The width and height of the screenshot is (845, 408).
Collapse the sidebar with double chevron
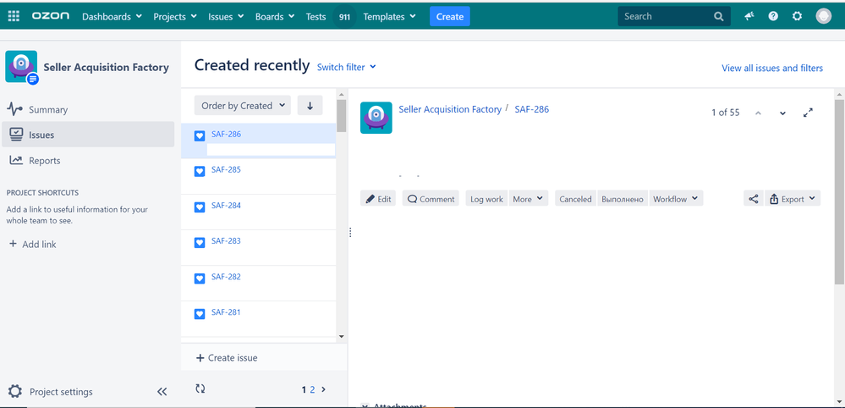[x=162, y=392]
